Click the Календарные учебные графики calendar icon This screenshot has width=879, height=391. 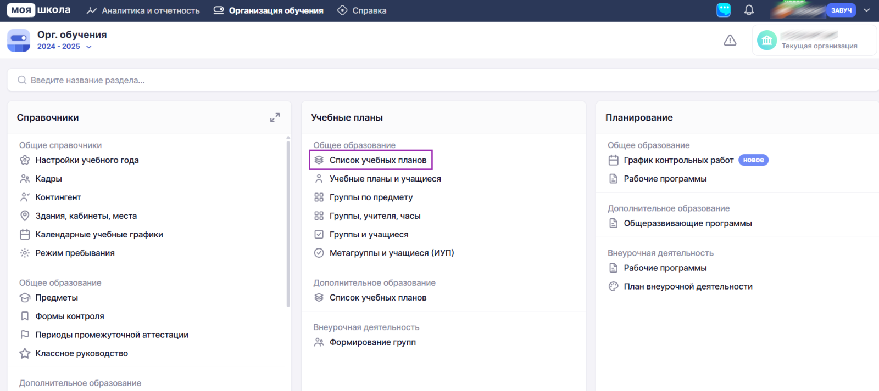25,235
